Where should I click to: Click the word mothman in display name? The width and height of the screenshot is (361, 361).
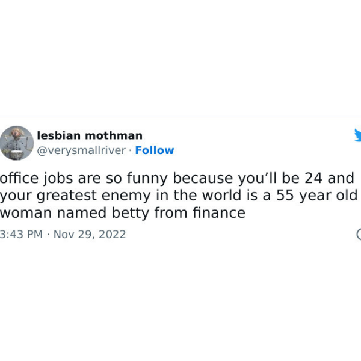point(114,135)
